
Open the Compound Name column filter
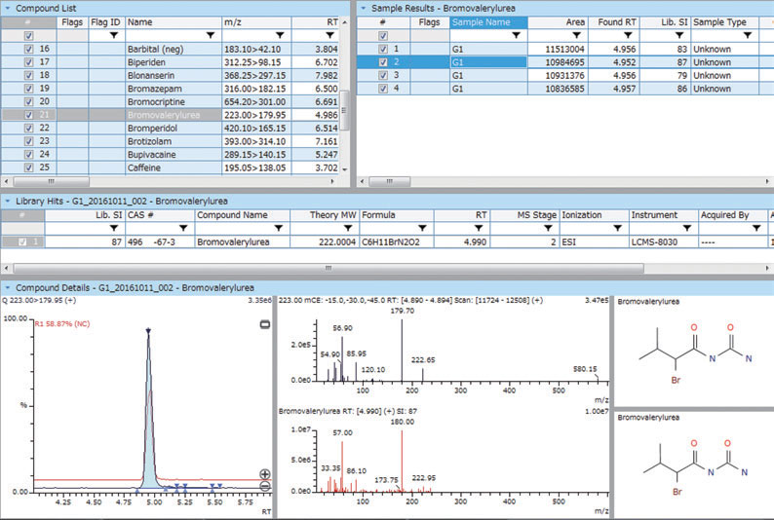pos(279,228)
